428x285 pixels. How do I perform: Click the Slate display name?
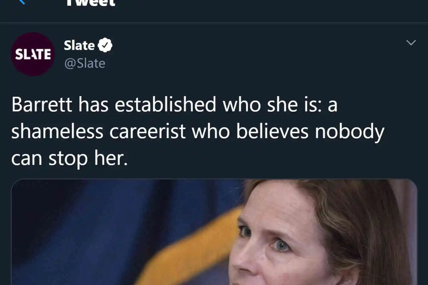[79, 45]
